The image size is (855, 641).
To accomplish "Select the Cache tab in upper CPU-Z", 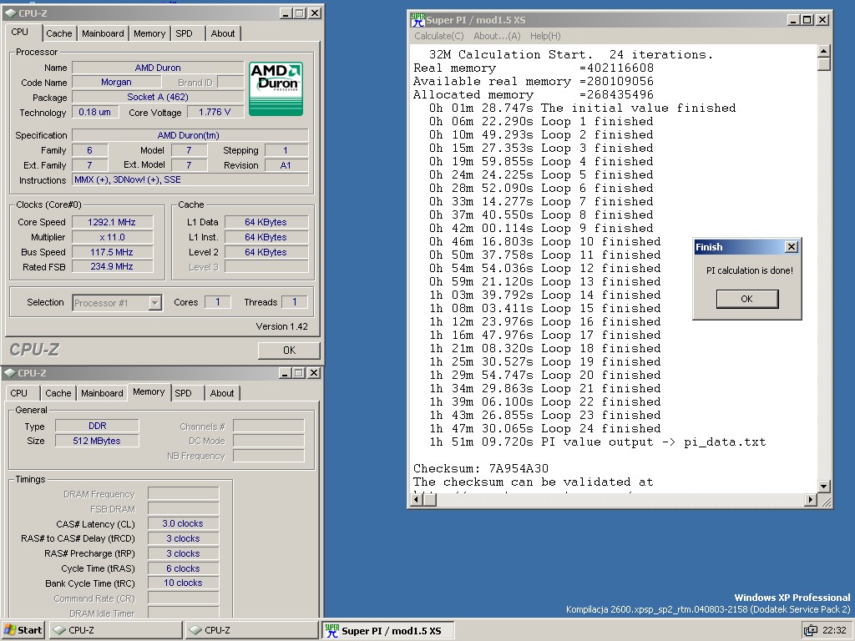I will coord(59,33).
